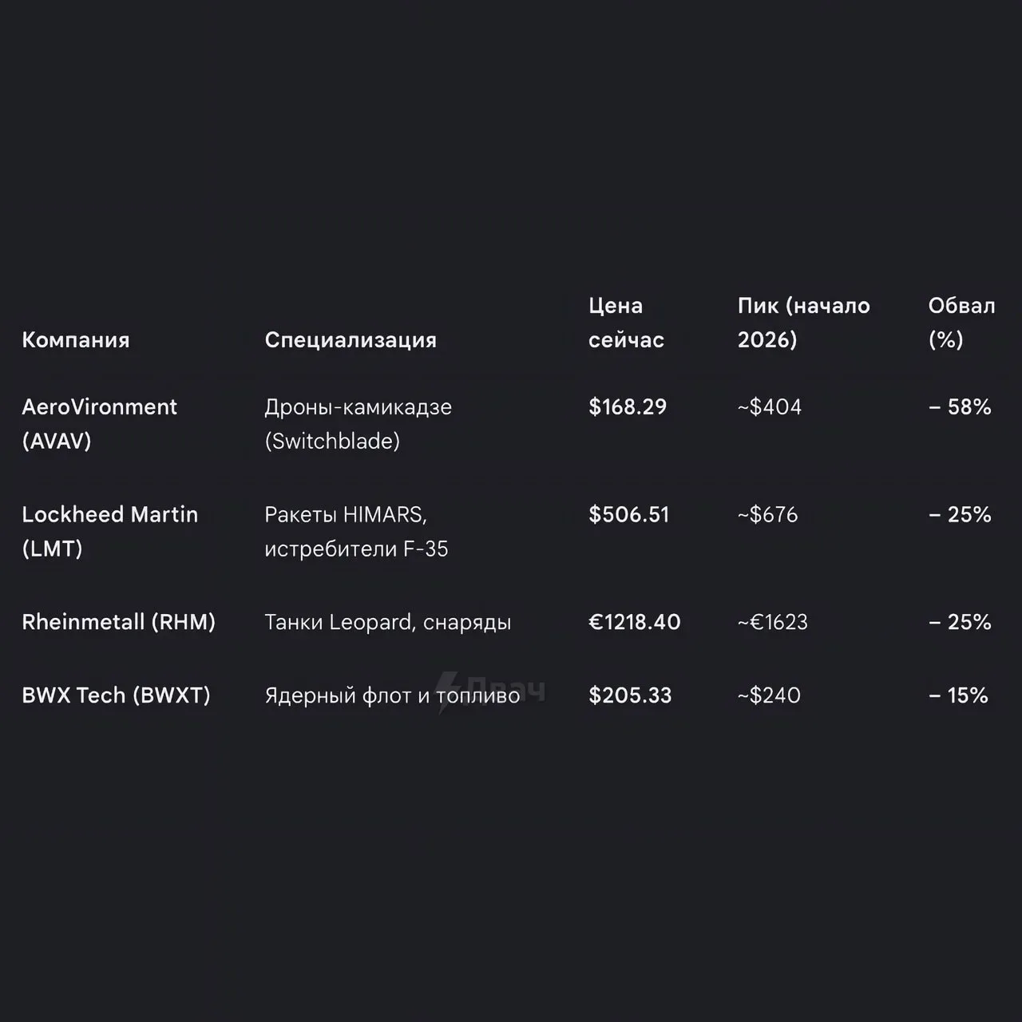Click the $168.29 current price
Image resolution: width=1022 pixels, height=1022 pixels.
tap(628, 407)
